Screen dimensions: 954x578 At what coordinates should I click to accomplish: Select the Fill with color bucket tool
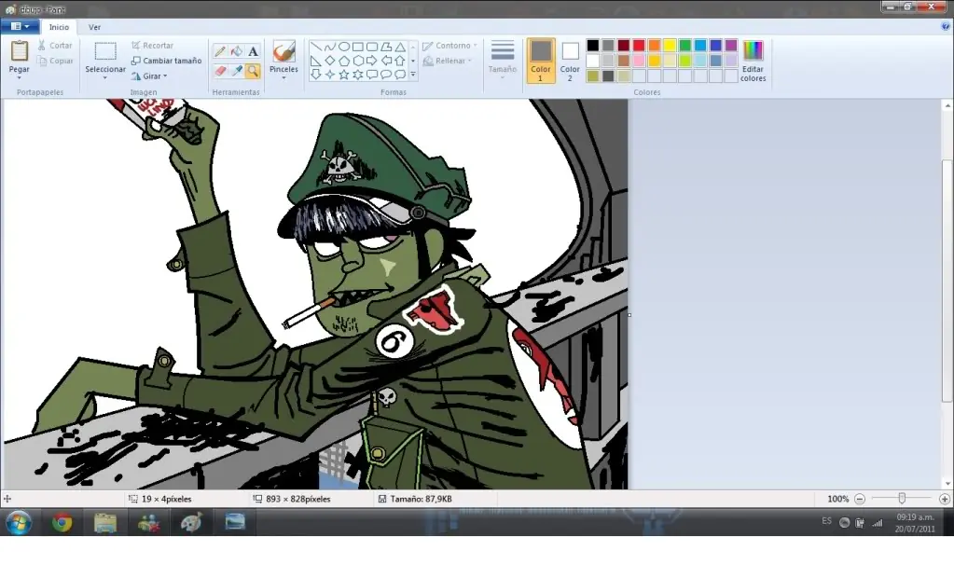[x=237, y=51]
